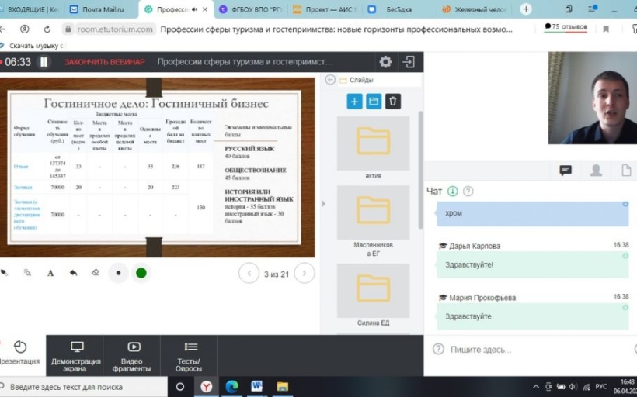This screenshot has height=397, width=637.
Task: Click Дарья Карпова message Здравствуйте!
Action: (533, 265)
